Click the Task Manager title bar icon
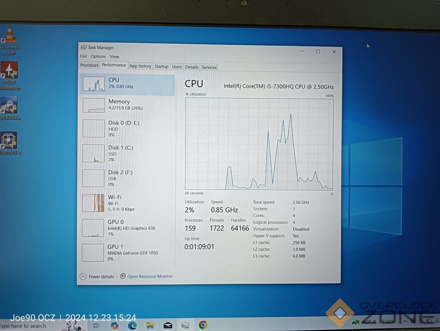The image size is (440, 331). click(84, 48)
